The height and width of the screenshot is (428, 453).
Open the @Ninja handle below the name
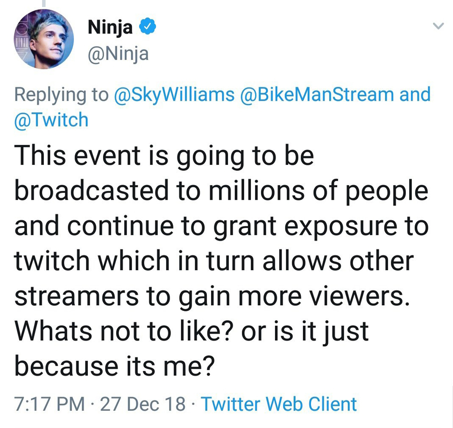point(118,55)
